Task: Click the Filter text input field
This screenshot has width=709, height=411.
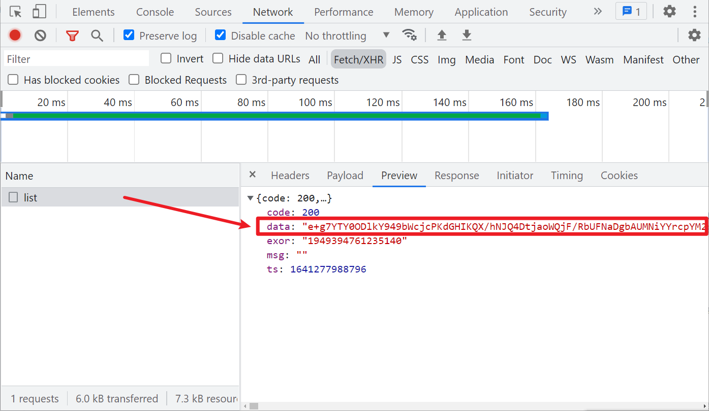Action: point(76,59)
